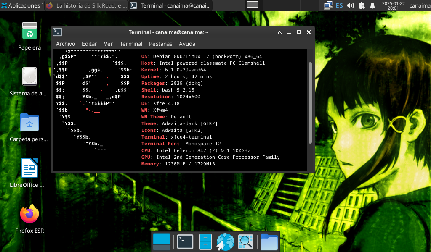Screen dimensions: 431x252
Task: Open the ES keyboard layout indicator
Action: (x=339, y=5)
